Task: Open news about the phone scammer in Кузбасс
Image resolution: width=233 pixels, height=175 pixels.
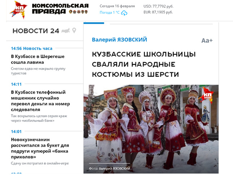Action: tap(40, 101)
